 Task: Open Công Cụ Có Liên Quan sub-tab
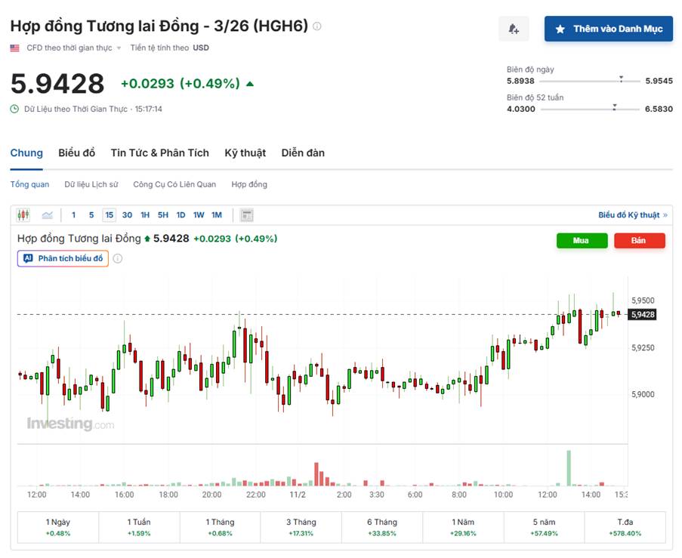tap(174, 184)
